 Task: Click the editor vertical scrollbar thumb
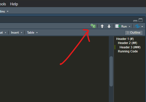[111, 71]
